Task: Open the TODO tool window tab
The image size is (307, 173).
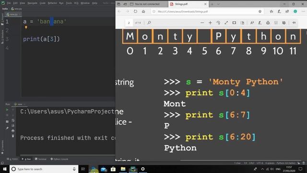Action: (12, 159)
